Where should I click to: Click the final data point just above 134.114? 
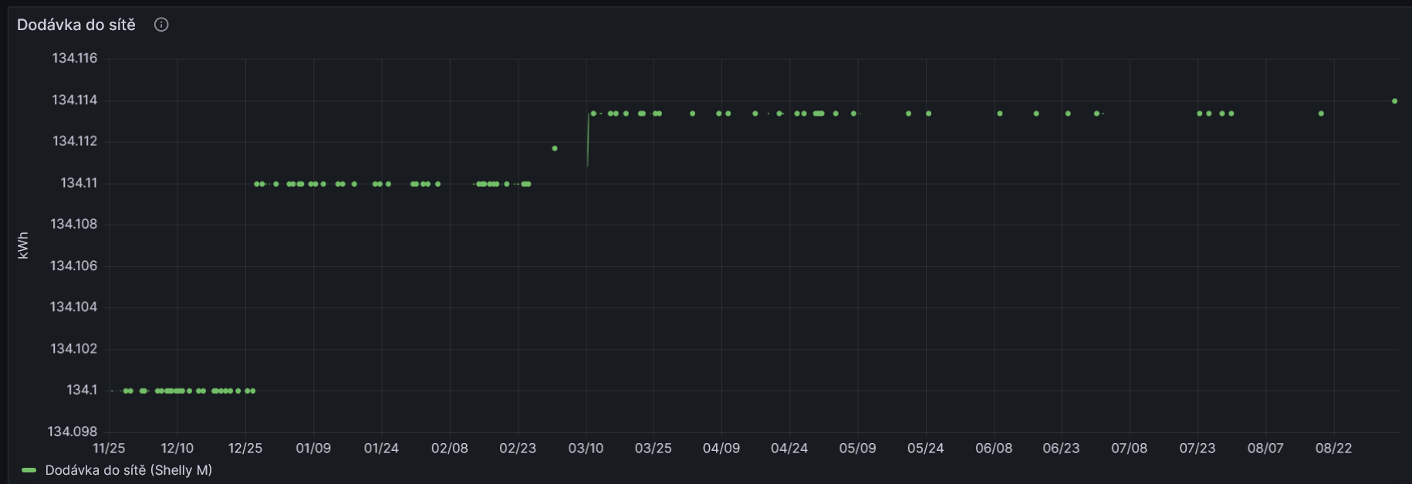pyautogui.click(x=1394, y=101)
